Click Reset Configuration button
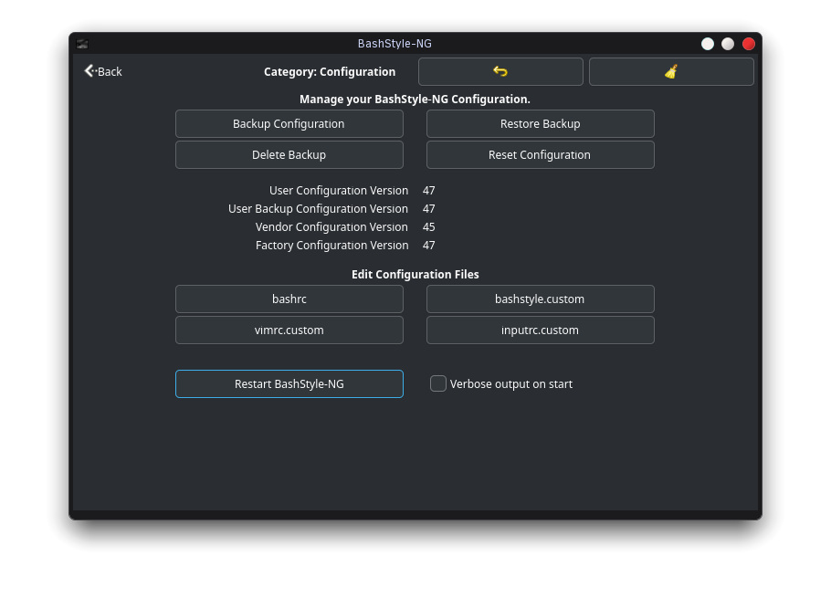Viewport: 831px width, 598px height. point(540,154)
